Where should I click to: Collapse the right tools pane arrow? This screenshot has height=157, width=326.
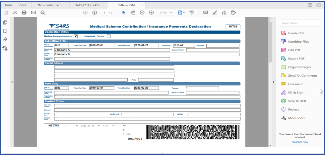tap(274, 82)
